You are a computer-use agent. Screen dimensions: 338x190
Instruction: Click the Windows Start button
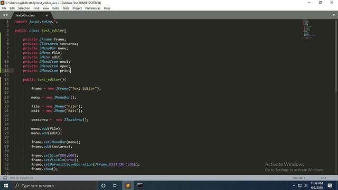tap(6, 185)
